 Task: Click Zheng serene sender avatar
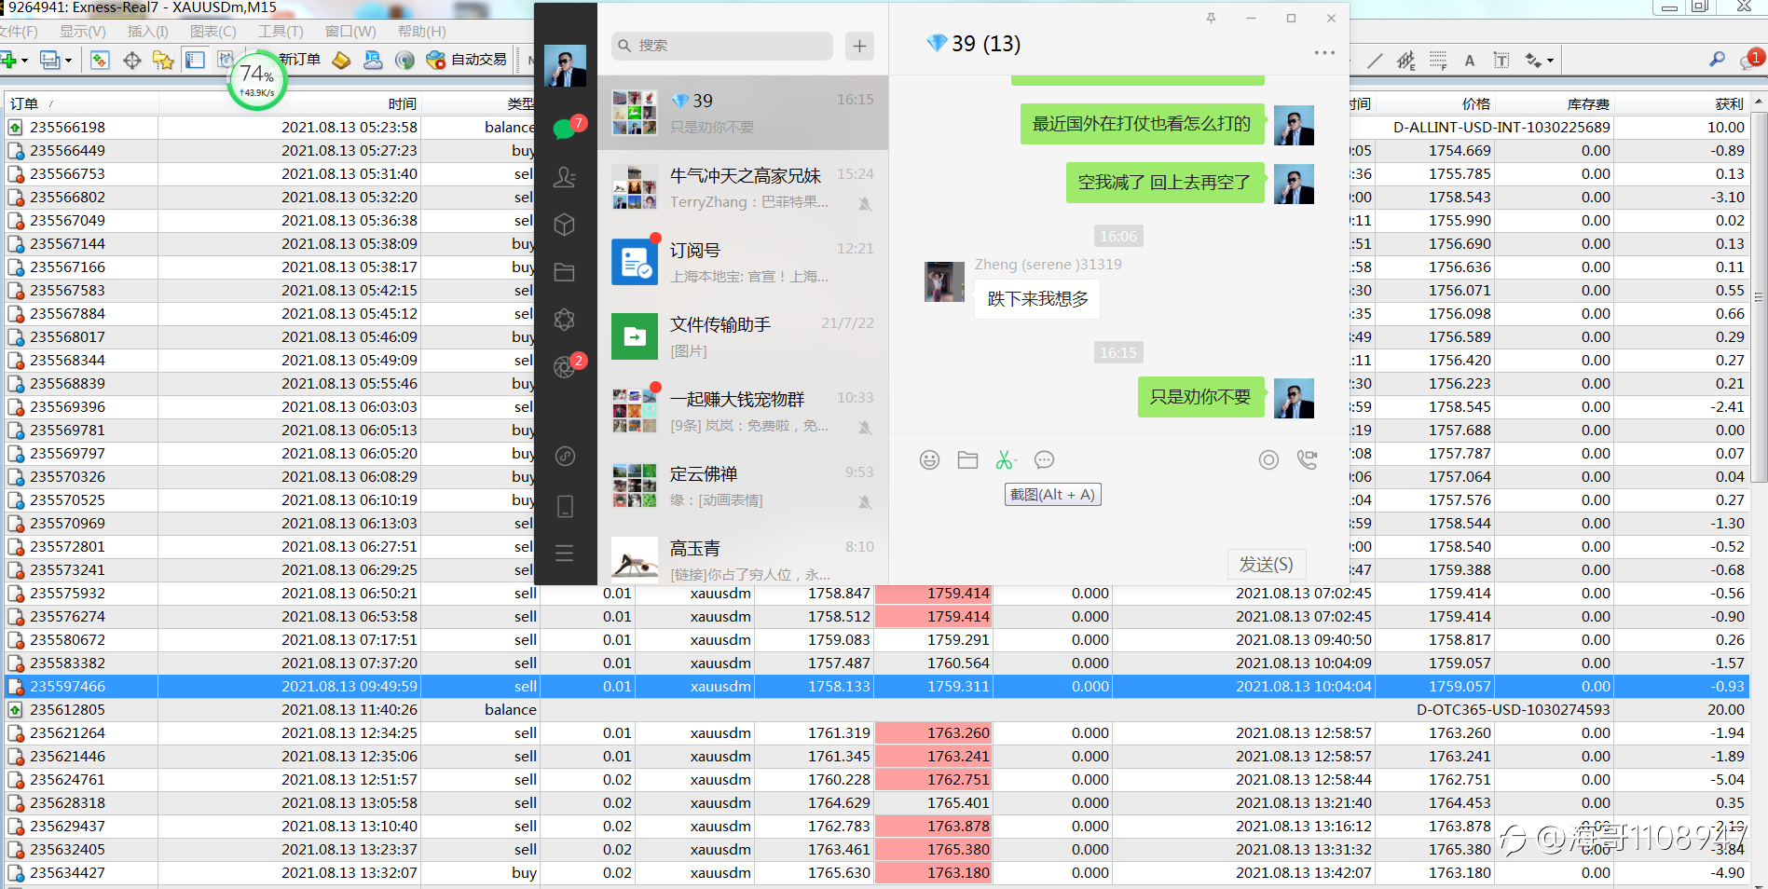(944, 281)
